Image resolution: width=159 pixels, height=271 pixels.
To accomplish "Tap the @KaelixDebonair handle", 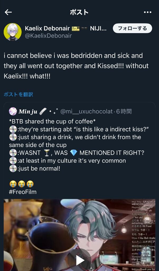I will (x=48, y=36).
